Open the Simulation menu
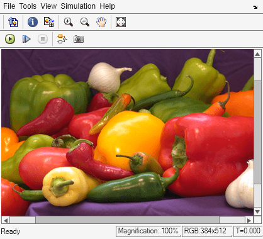263x239 pixels. pyautogui.click(x=78, y=6)
